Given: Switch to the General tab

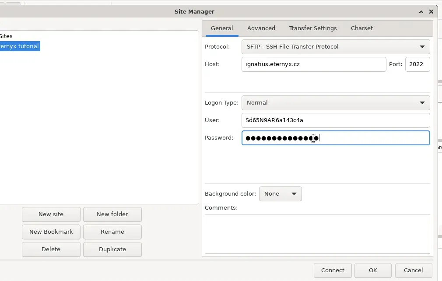Looking at the screenshot, I should 222,28.
